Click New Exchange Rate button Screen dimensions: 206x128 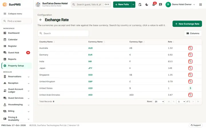(187, 24)
